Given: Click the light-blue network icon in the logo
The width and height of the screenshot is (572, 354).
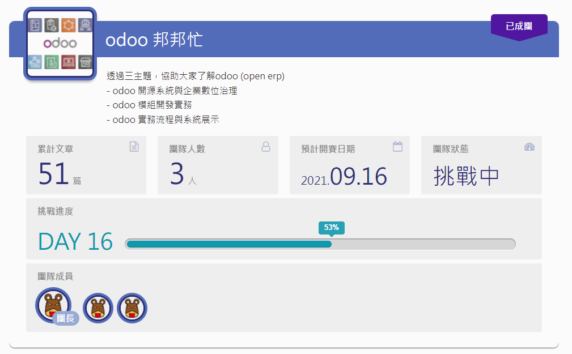Looking at the screenshot, I should click(34, 62).
